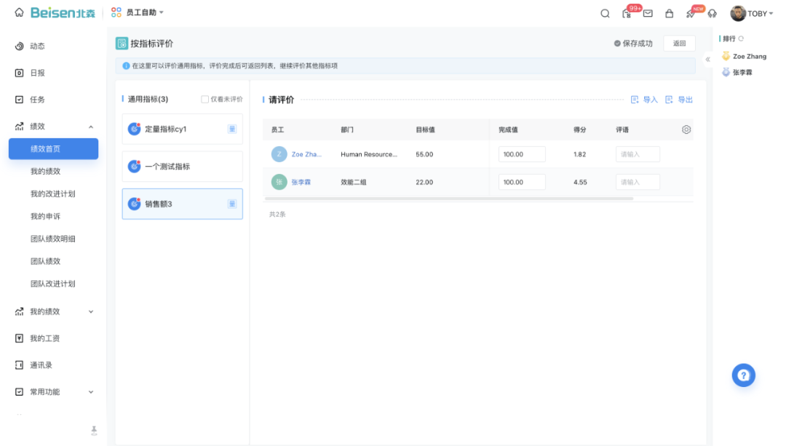Screen dimensions: 786x446
Task: Click the shopping bag icon in header
Action: click(x=669, y=14)
